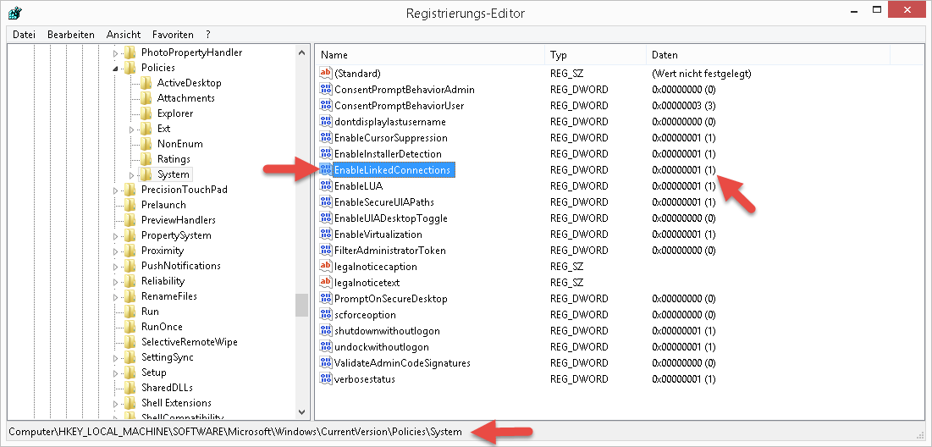
Task: Sort values by the Name column header
Action: [334, 55]
